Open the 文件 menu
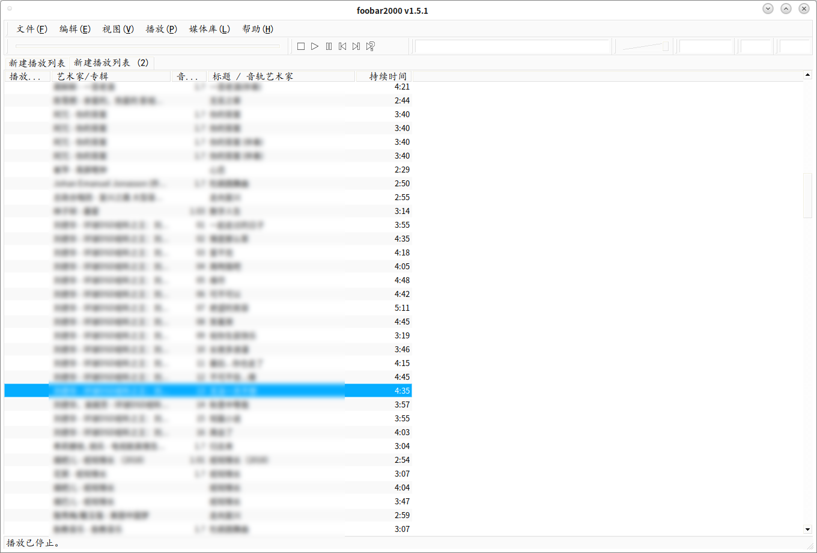Viewport: 817px width, 553px height. point(31,28)
